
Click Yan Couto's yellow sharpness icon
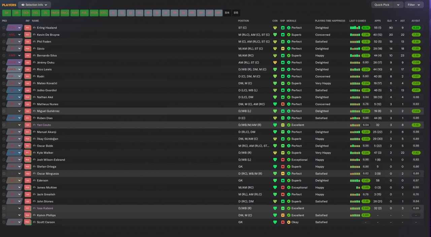(x=283, y=125)
